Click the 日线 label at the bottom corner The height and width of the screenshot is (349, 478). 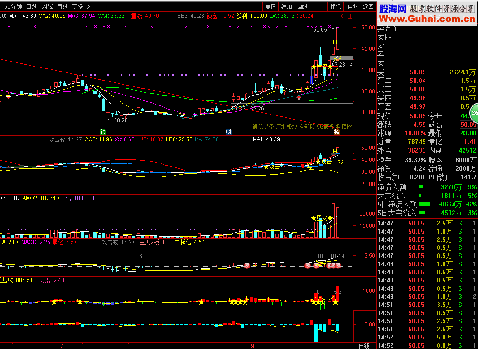364,346
